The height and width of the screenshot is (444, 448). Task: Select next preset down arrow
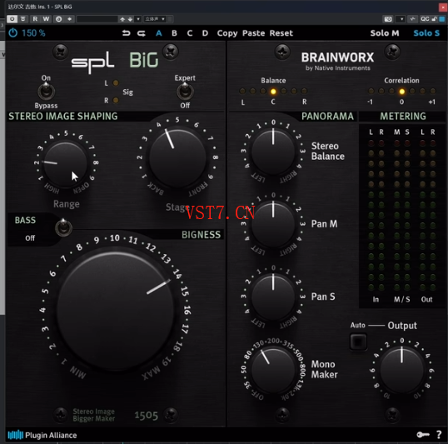pos(130,19)
